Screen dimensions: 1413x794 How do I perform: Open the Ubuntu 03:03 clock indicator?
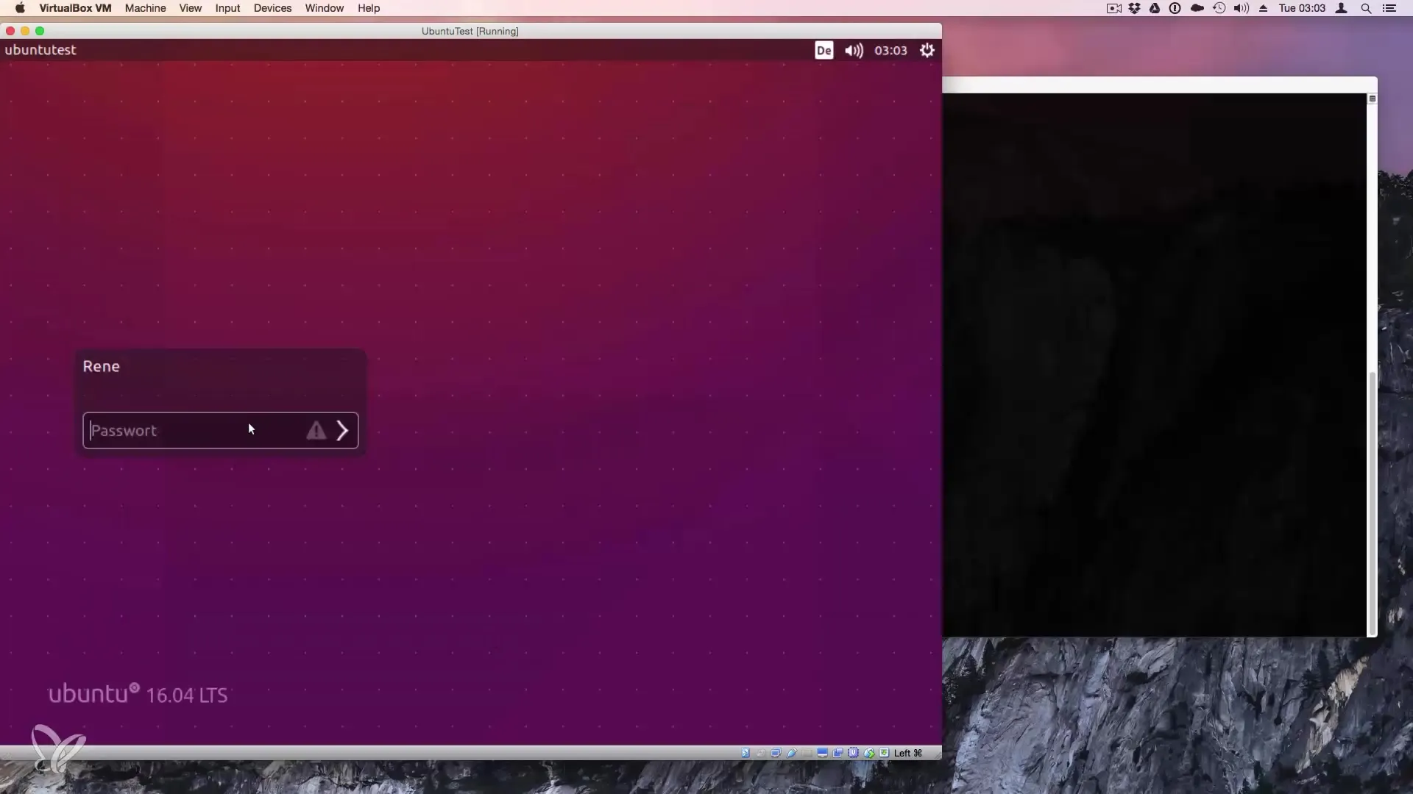pyautogui.click(x=890, y=50)
